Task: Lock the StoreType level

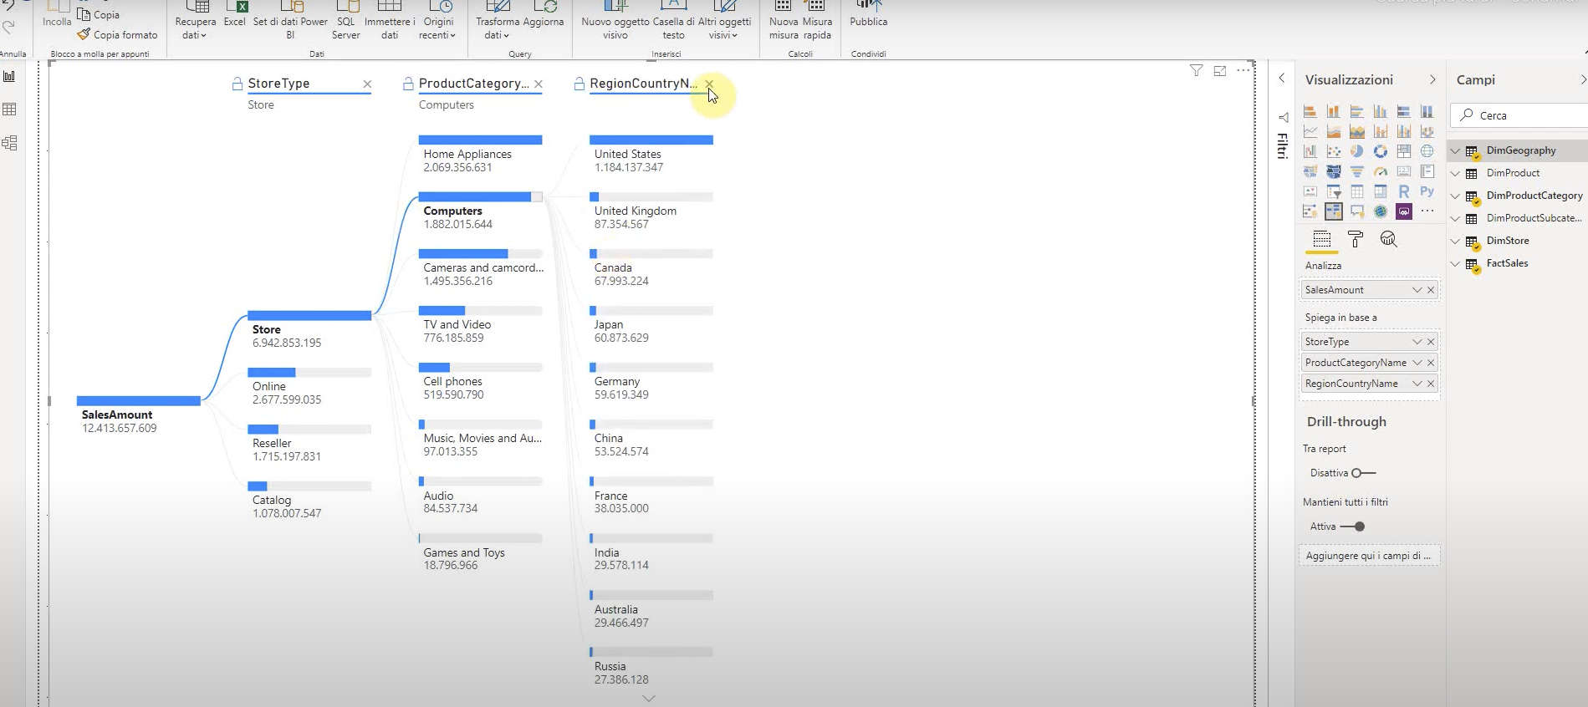Action: click(x=237, y=84)
